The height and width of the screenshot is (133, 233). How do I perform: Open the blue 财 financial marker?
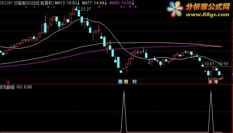click(134, 82)
